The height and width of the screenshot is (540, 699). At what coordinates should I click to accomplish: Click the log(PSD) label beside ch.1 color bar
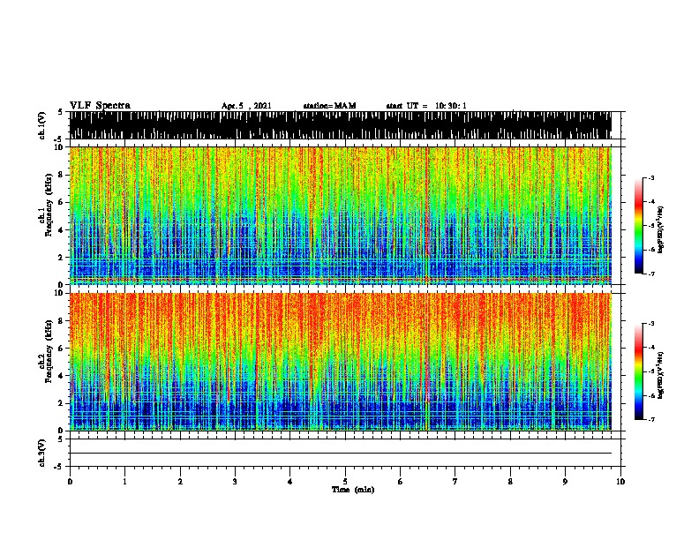coord(661,229)
